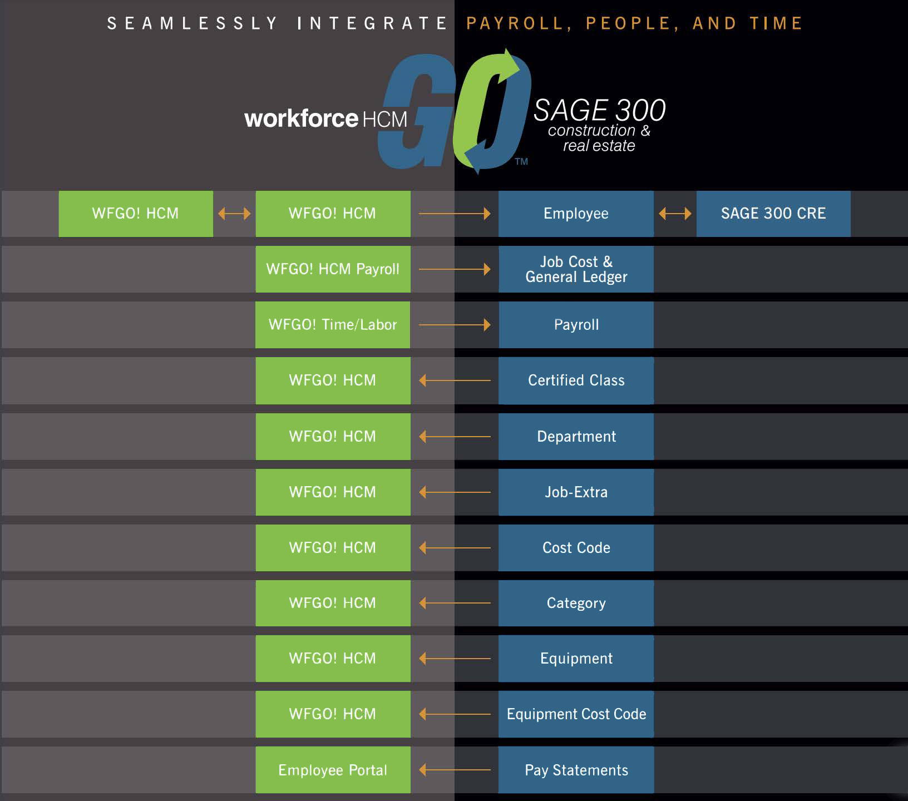Screen dimensions: 908x801
Task: Click the Certified Class box
Action: tap(576, 380)
